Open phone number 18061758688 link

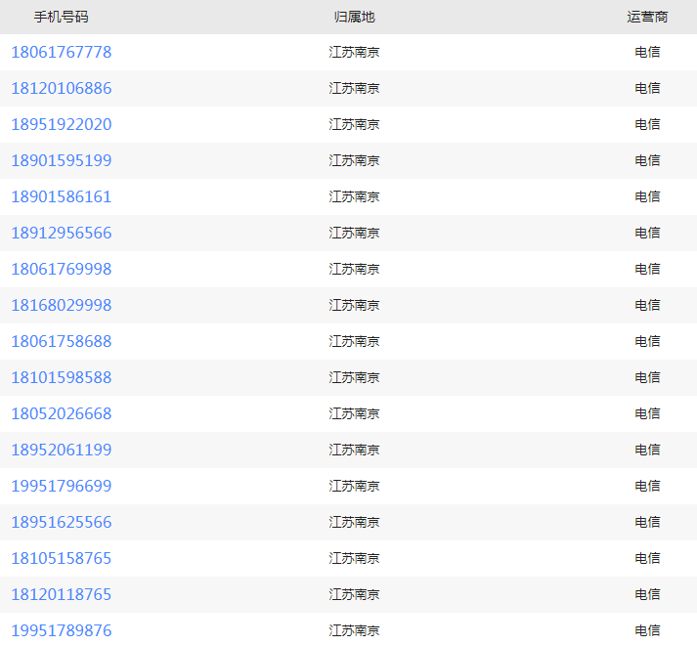[62, 342]
